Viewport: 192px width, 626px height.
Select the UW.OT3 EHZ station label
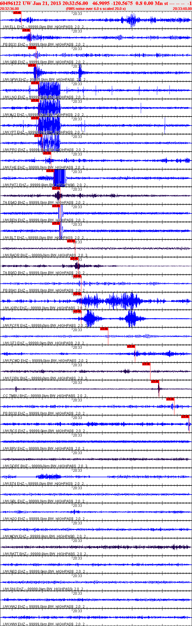pos(14,343)
